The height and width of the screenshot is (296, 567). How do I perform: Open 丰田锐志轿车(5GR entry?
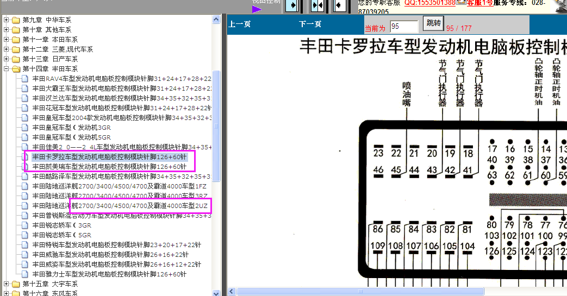[x=62, y=235]
